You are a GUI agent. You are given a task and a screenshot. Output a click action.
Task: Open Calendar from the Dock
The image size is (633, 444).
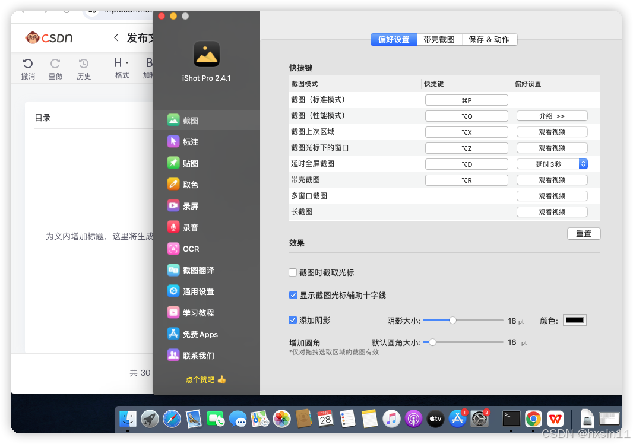[x=326, y=418]
